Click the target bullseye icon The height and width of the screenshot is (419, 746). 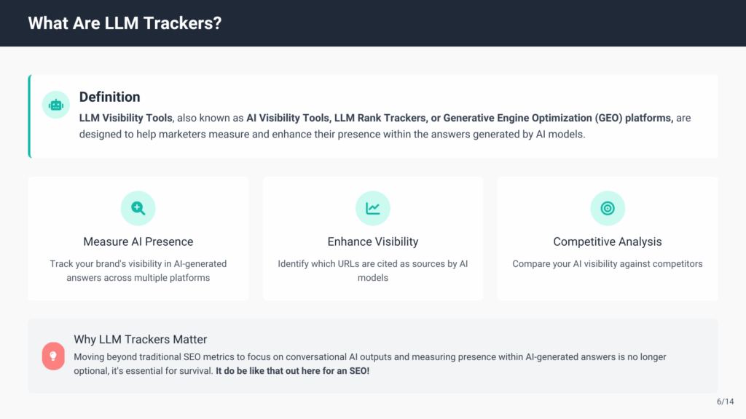(608, 208)
